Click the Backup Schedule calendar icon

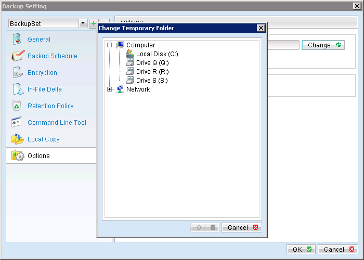18,56
